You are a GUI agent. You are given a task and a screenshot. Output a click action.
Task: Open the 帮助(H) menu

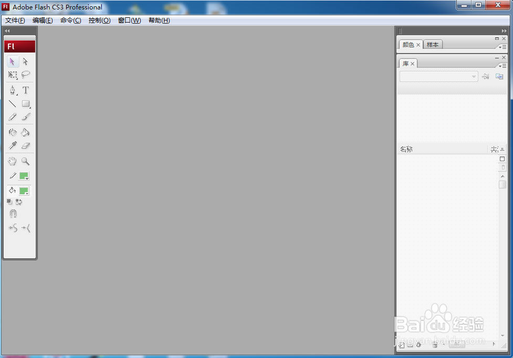tap(159, 20)
